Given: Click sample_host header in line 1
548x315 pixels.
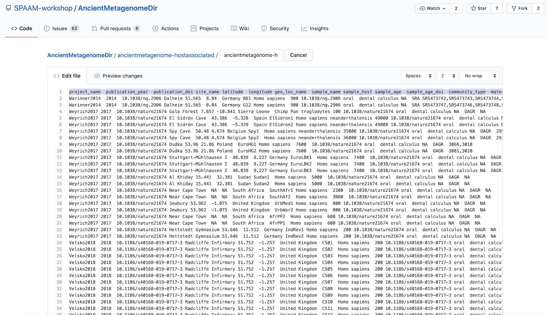Looking at the screenshot, I should [358, 92].
